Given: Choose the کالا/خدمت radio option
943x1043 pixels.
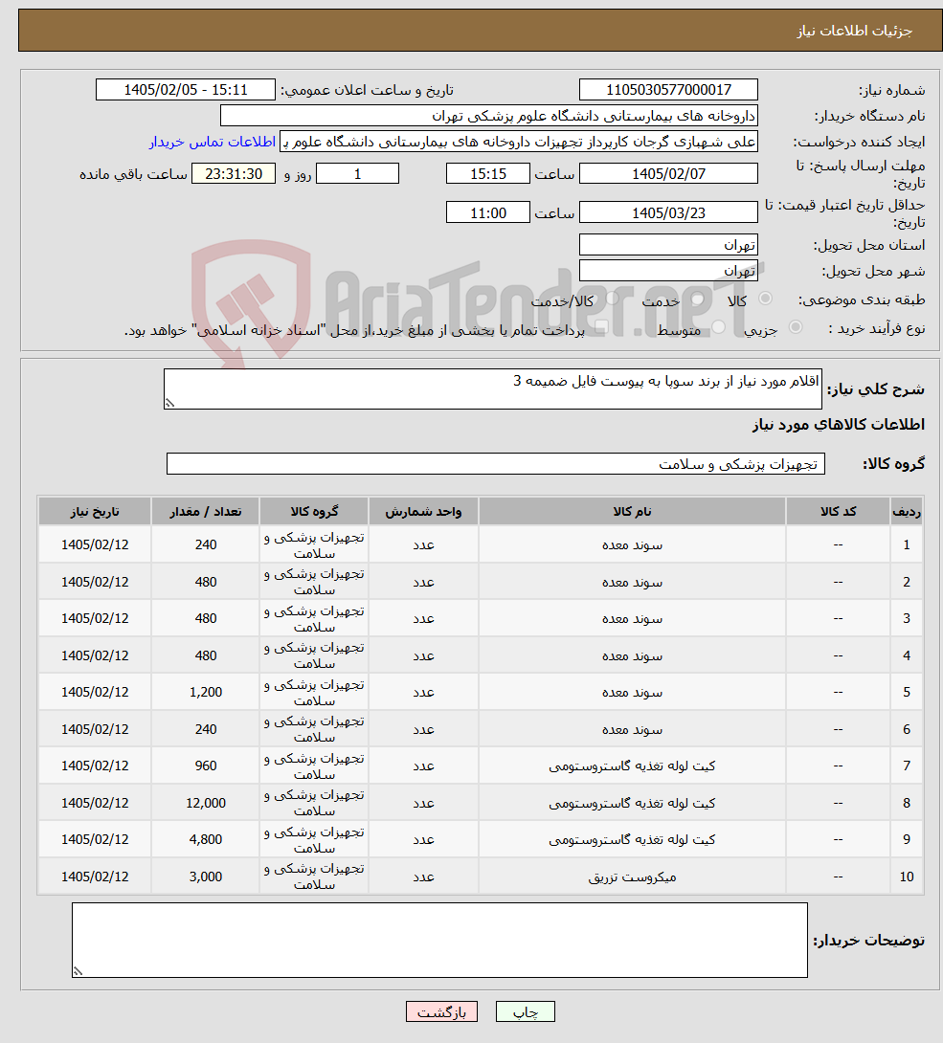Looking at the screenshot, I should pyautogui.click(x=613, y=299).
